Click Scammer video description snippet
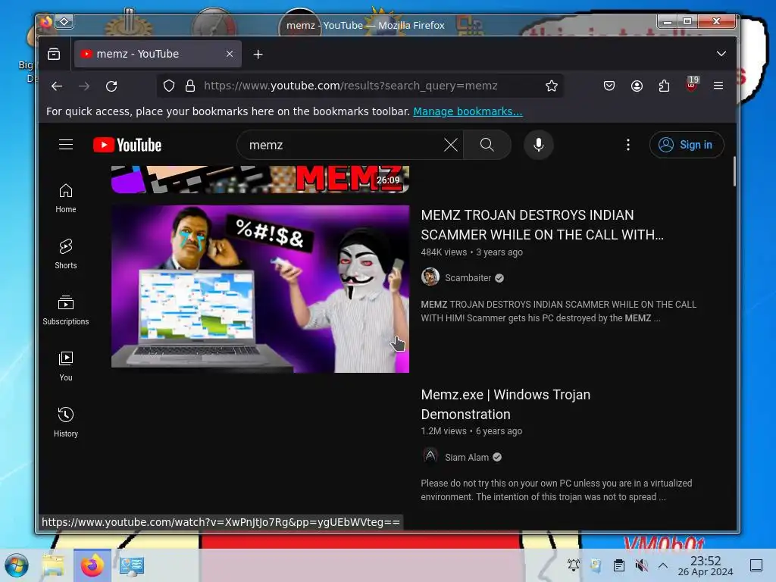The image size is (776, 582). click(559, 311)
